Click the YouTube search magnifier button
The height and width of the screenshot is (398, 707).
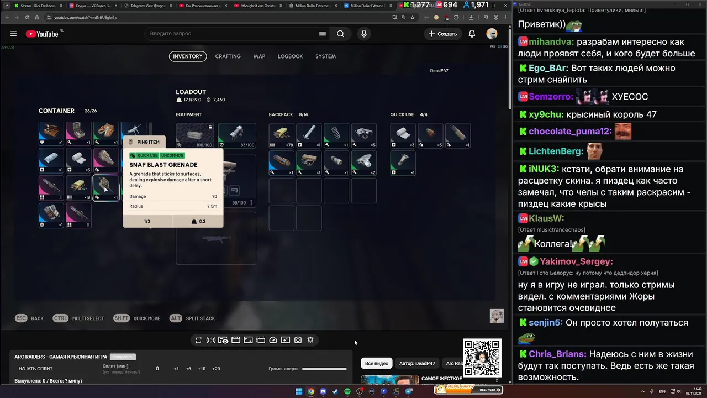click(341, 34)
